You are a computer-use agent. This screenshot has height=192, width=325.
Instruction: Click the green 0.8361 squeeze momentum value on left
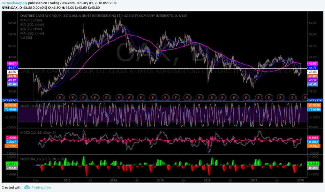click(11, 164)
